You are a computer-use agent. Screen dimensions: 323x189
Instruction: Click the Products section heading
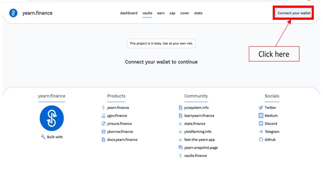116,96
